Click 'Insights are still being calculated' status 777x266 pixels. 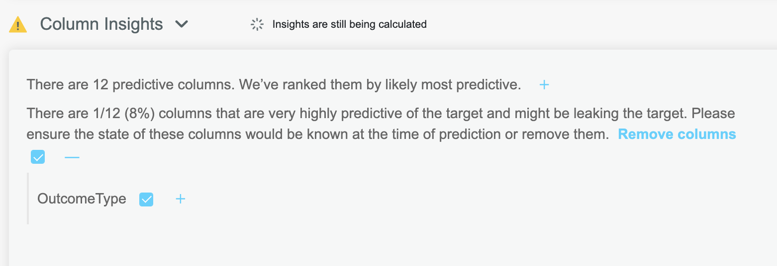coord(350,24)
